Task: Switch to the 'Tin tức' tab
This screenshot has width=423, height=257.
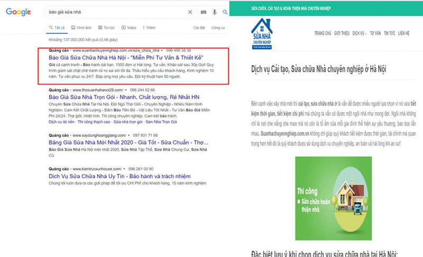Action: point(106,28)
